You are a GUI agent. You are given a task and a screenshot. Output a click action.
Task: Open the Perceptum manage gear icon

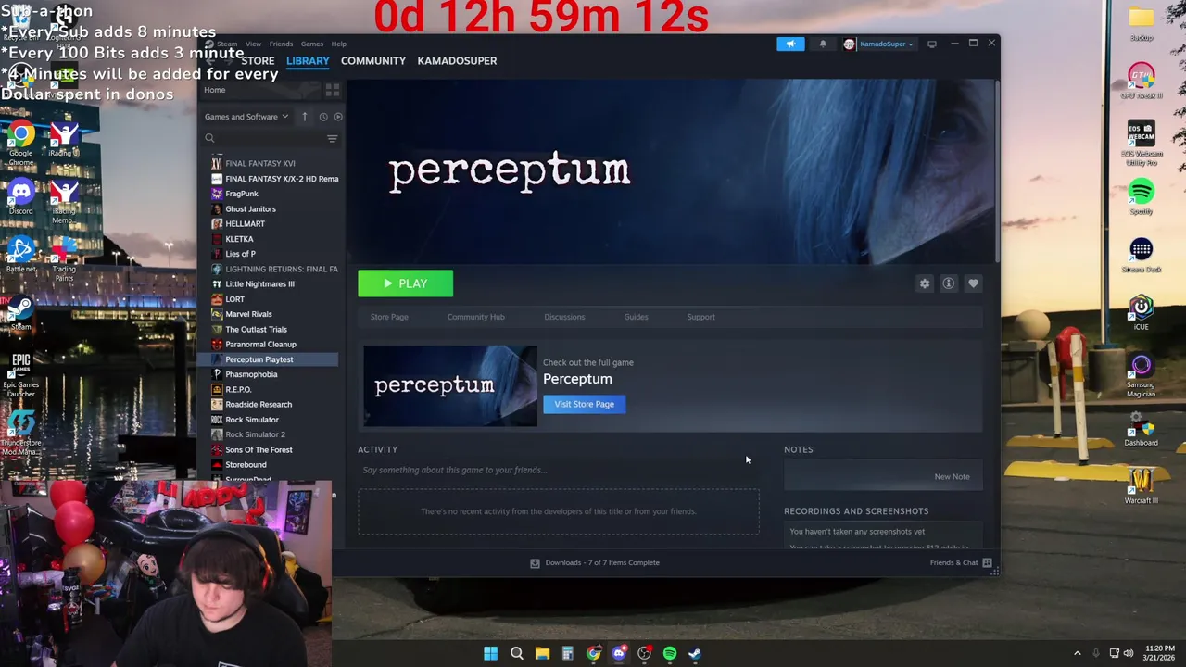coord(924,283)
